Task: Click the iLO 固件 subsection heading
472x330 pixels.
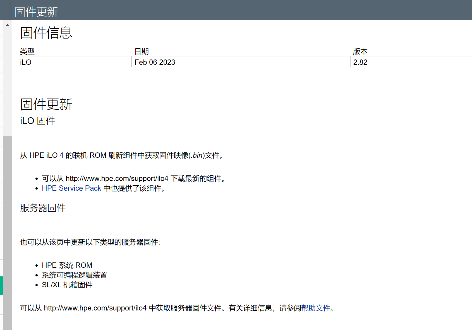Action: click(37, 121)
